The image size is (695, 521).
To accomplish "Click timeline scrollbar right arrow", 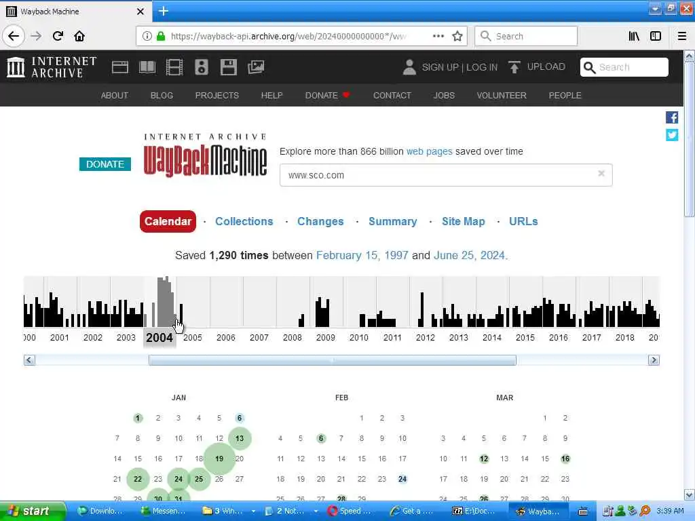I will pos(654,360).
